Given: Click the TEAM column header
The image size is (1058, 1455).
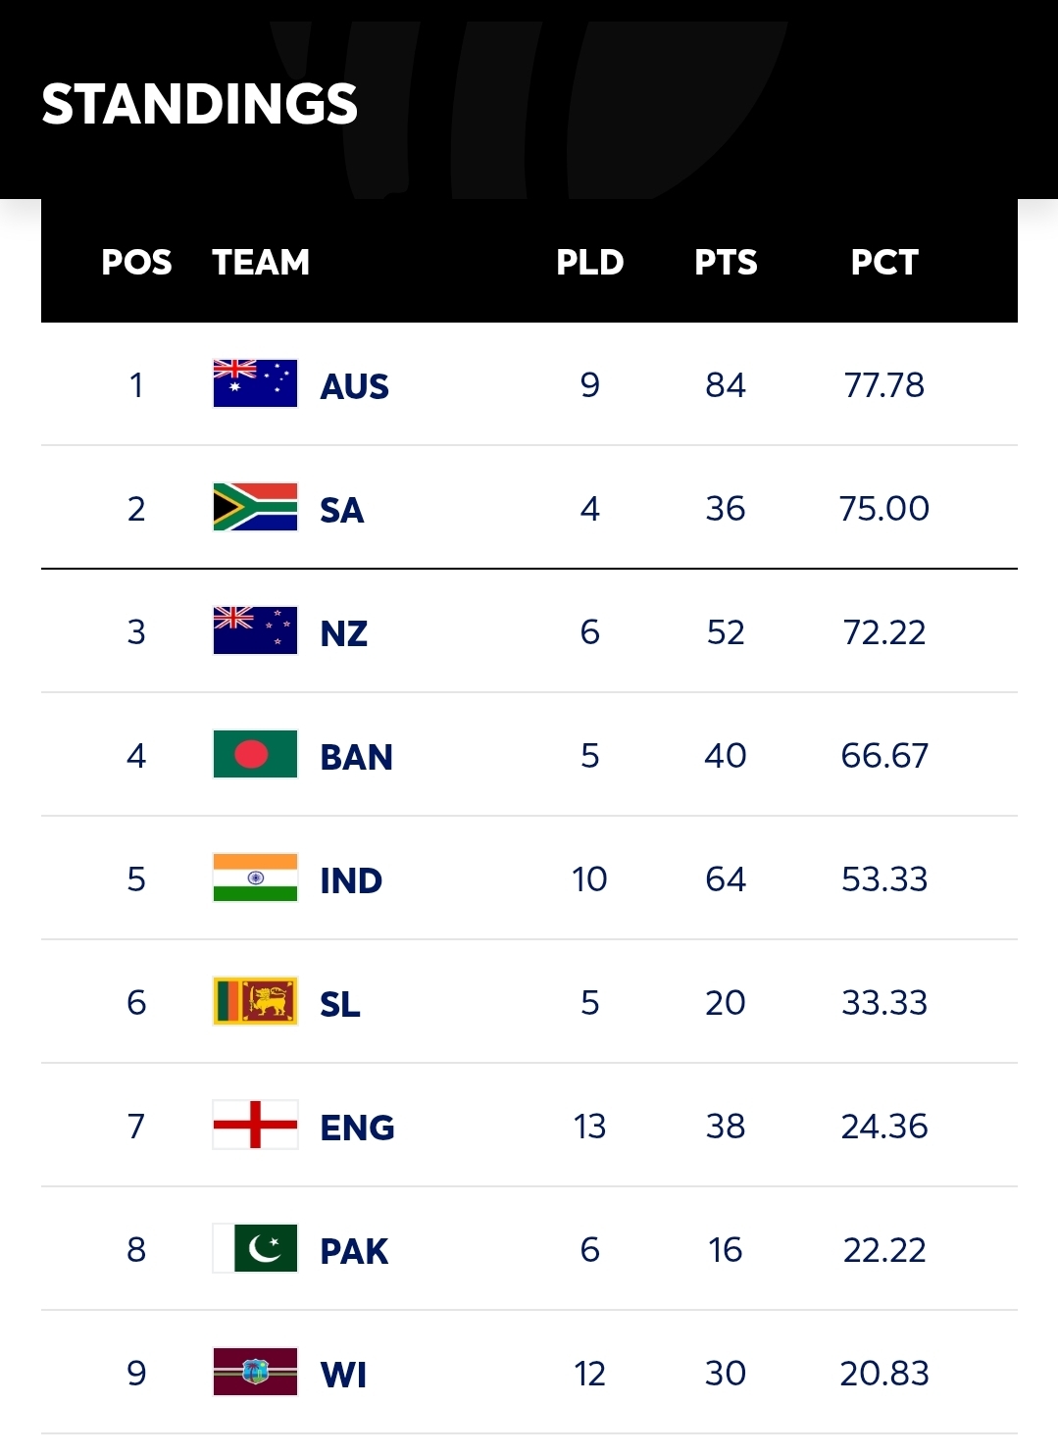Looking at the screenshot, I should click(x=261, y=262).
